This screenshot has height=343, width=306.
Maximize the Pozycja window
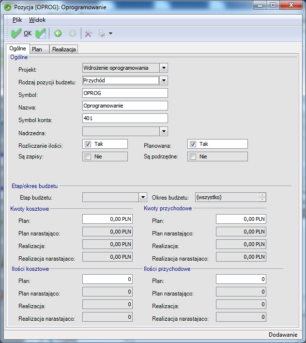point(273,5)
